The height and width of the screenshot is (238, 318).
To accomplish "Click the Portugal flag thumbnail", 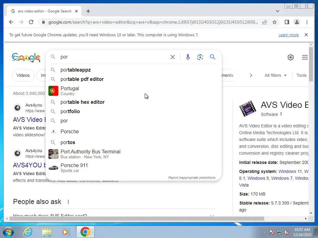I will [x=53, y=91].
